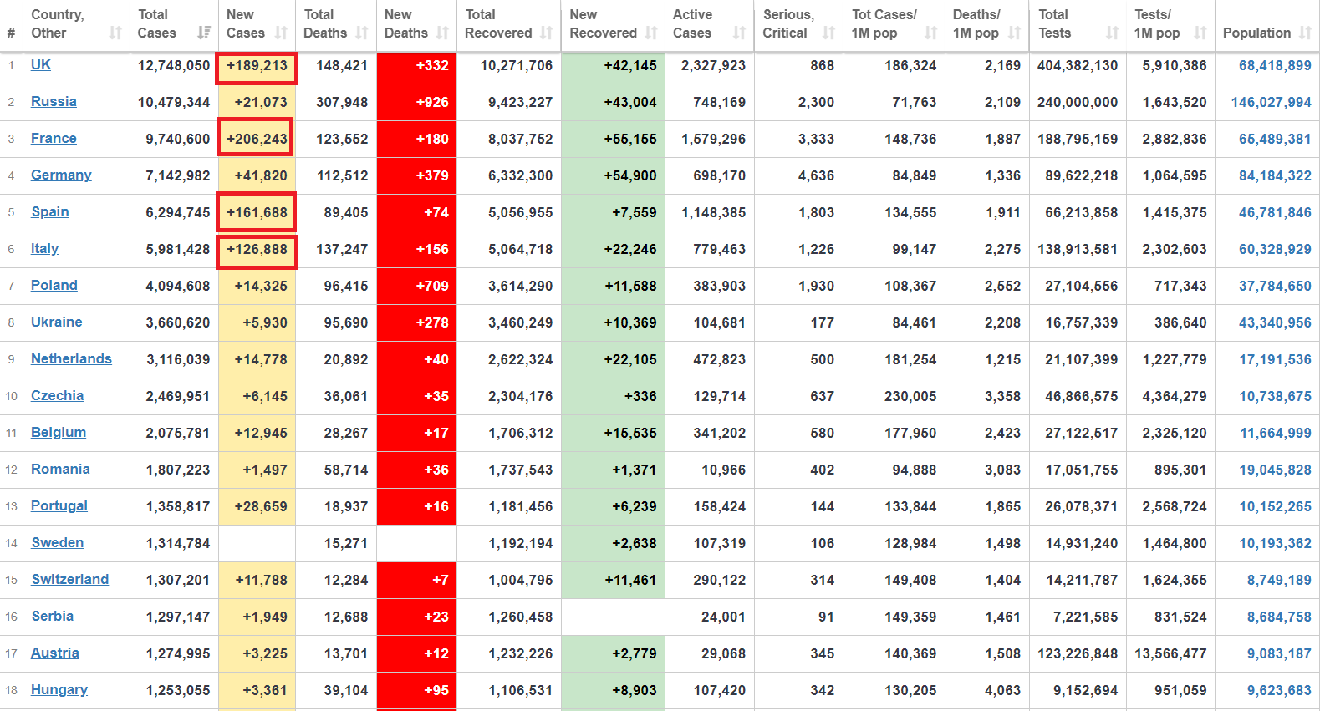Select UK total cases cell 12,748,050
1320x711 pixels.
point(174,65)
